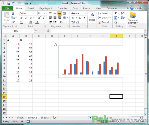Click the Find & Select binoculars icon

click(x=122, y=18)
